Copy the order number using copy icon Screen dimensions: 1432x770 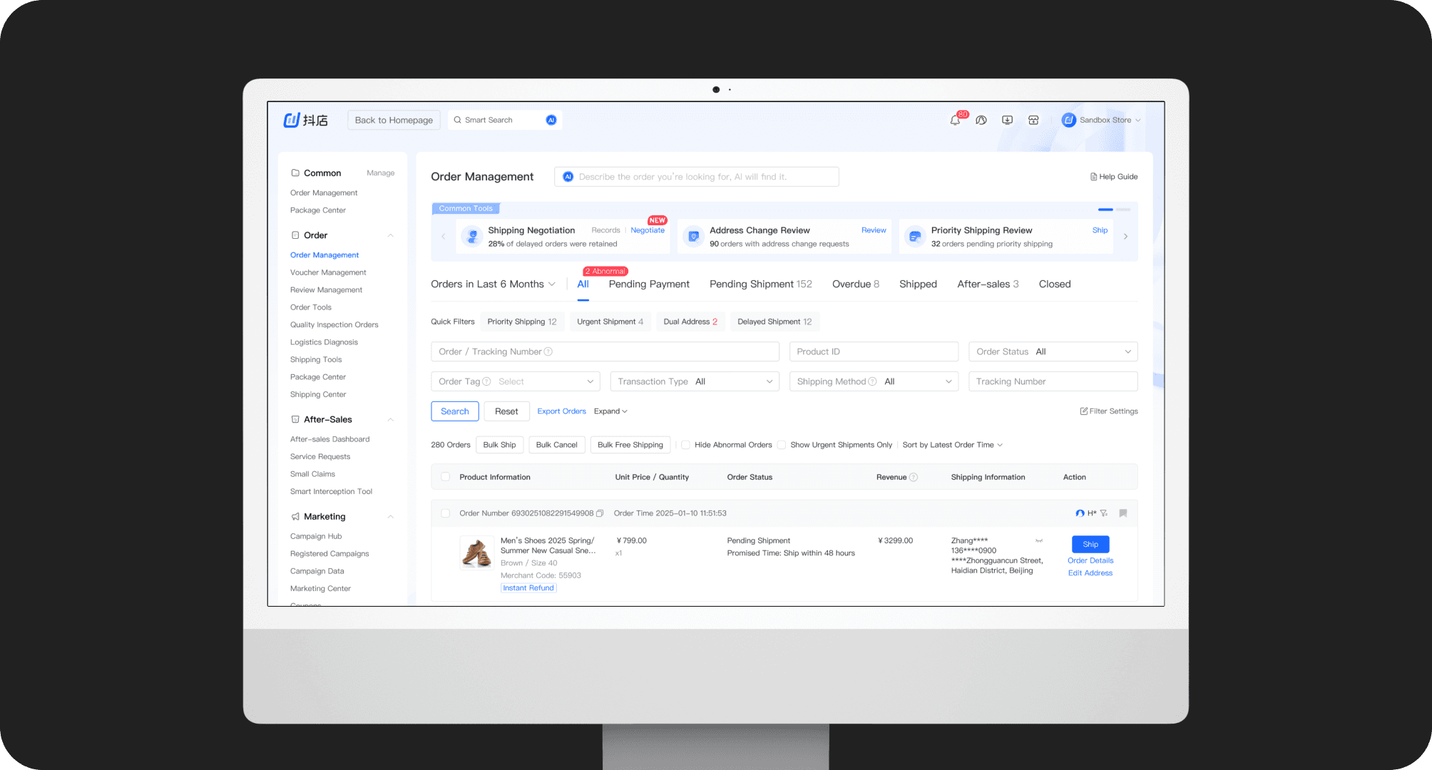[x=600, y=513]
